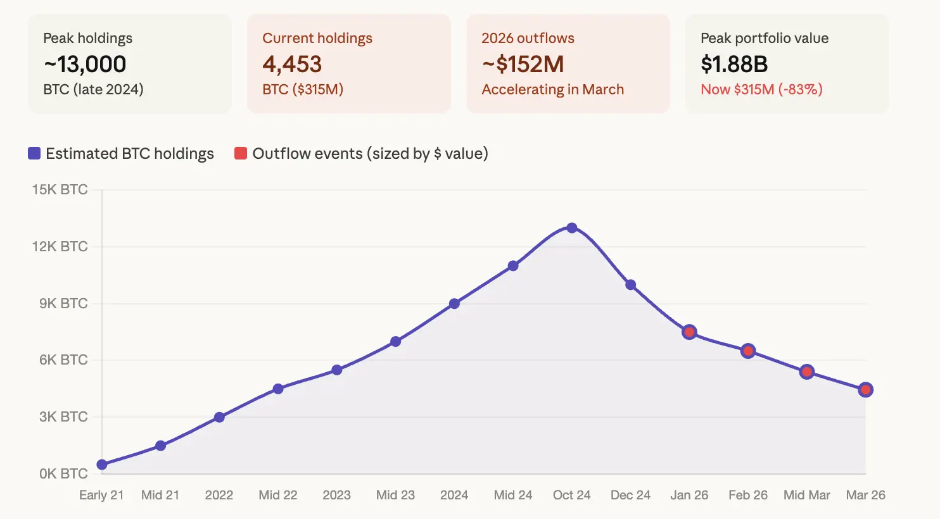The image size is (940, 519).
Task: Expand the Peak holdings card
Action: [x=129, y=63]
